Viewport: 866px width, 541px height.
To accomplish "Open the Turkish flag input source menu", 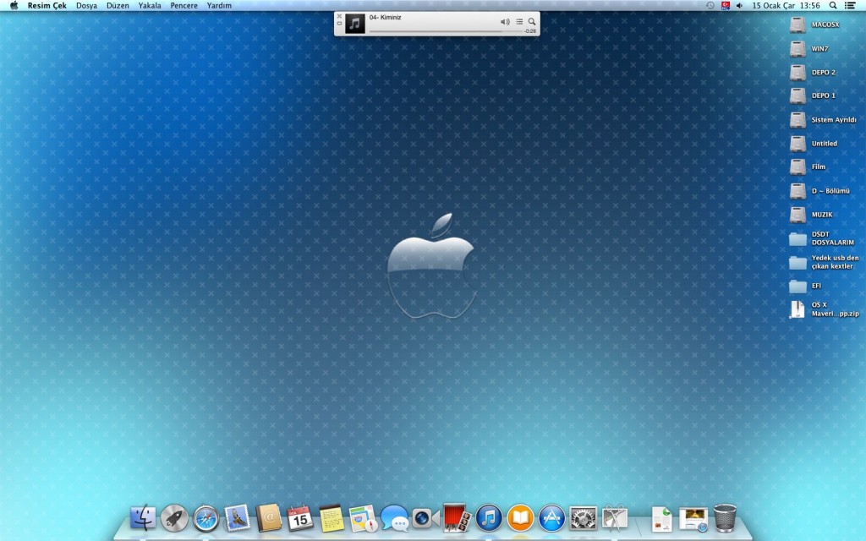I will tap(725, 6).
